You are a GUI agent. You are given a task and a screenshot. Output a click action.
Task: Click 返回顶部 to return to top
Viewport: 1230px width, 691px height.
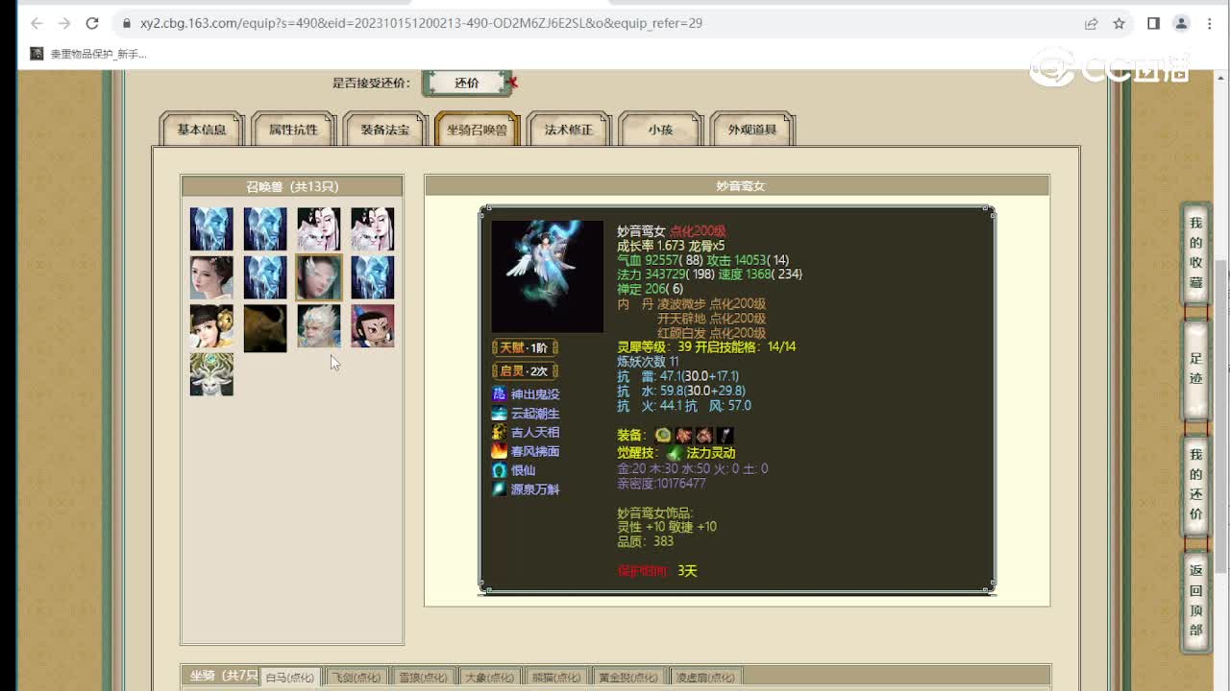1196,601
